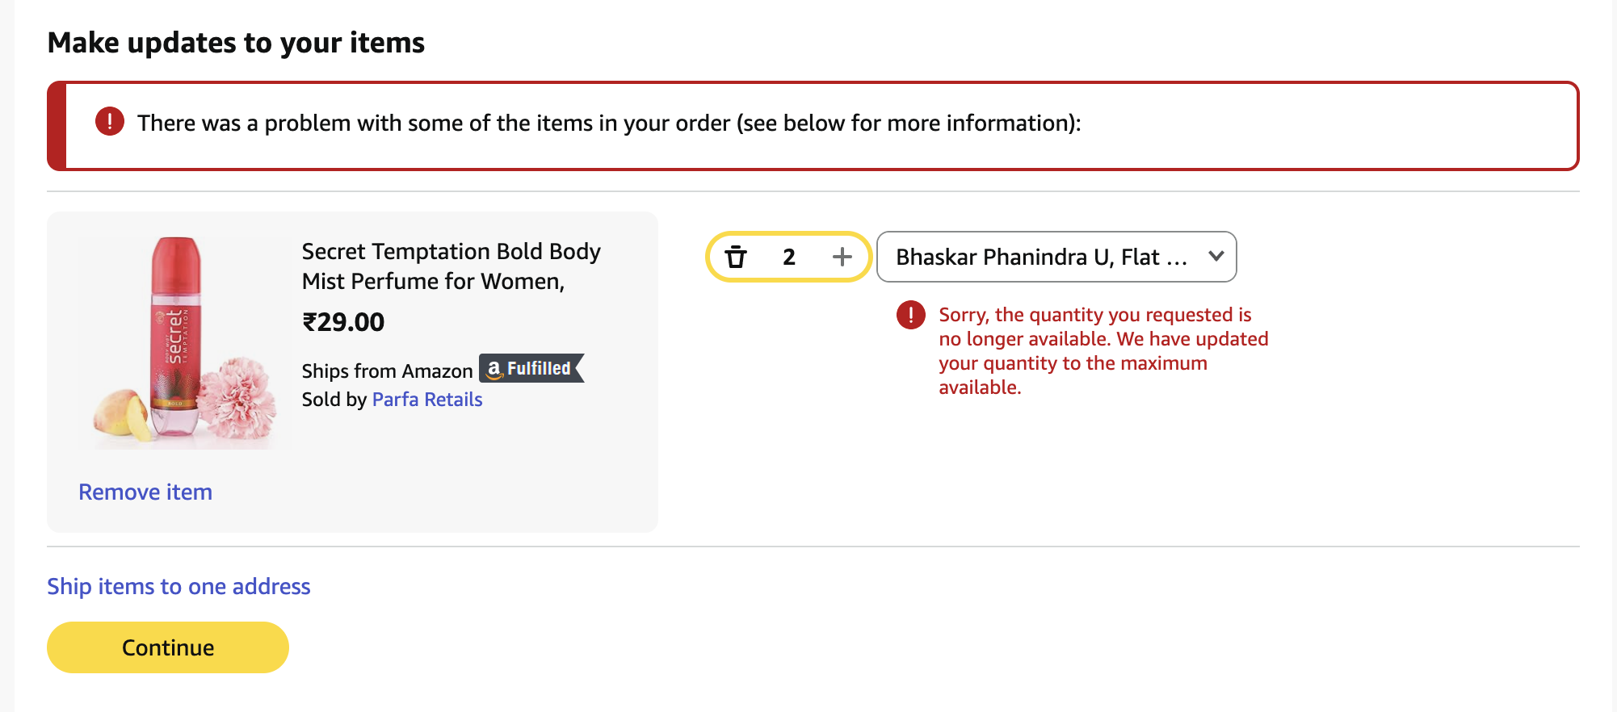Click the red alert icon in top banner
Screen dimensions: 1617x712
(x=110, y=122)
